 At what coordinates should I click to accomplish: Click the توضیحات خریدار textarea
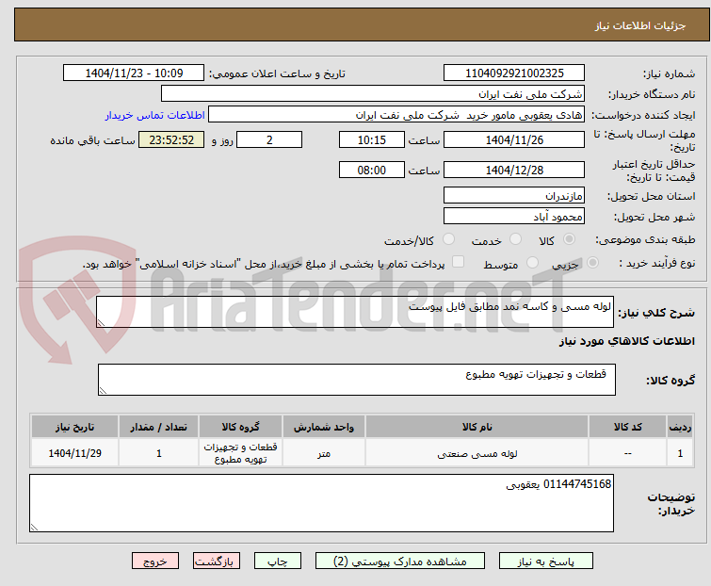point(321,503)
